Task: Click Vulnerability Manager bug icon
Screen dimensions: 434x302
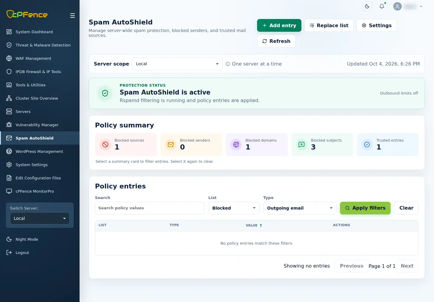Action: [x=9, y=125]
